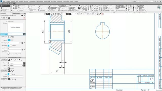Collapse the Координаты section
The image size is (162, 91).
(x=10, y=22)
